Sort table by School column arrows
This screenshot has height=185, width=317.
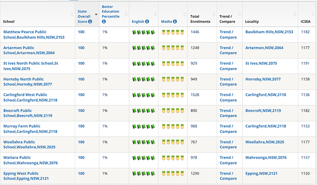point(72,14)
